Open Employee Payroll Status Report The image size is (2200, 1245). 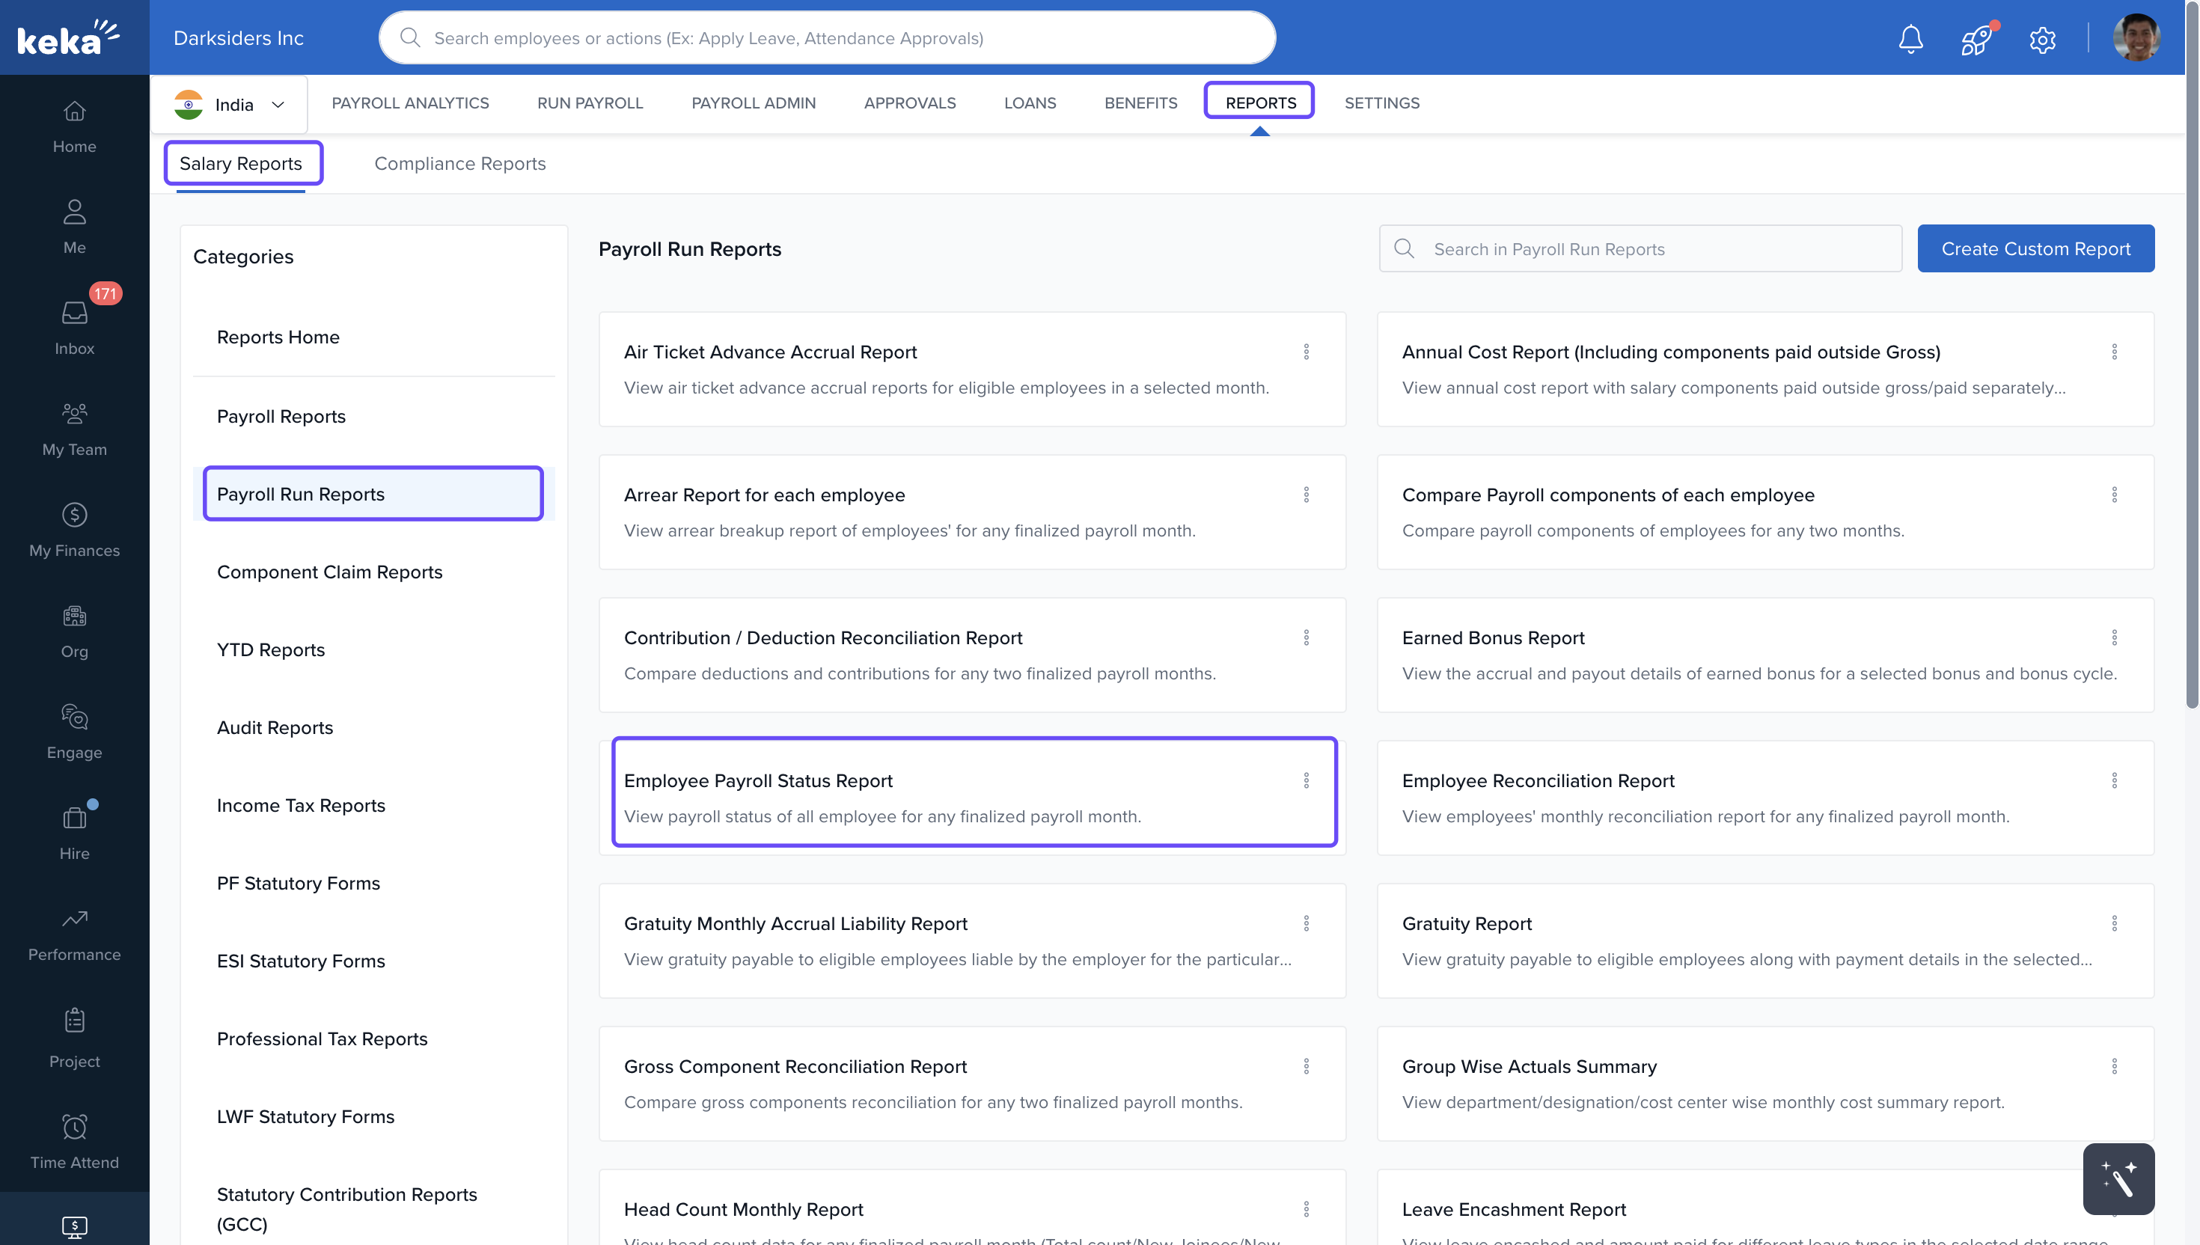coord(757,780)
